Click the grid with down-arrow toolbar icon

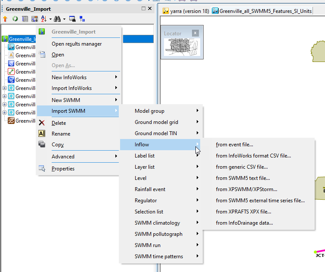[x=34, y=19]
